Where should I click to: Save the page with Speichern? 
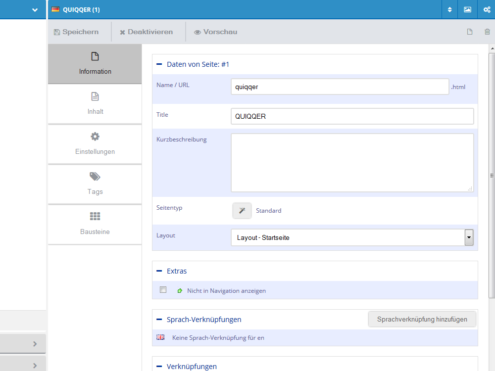76,32
